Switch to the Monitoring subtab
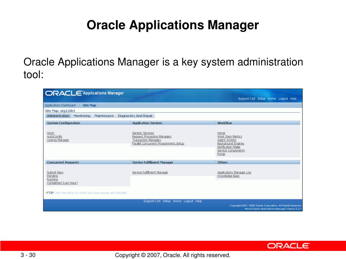 82,116
